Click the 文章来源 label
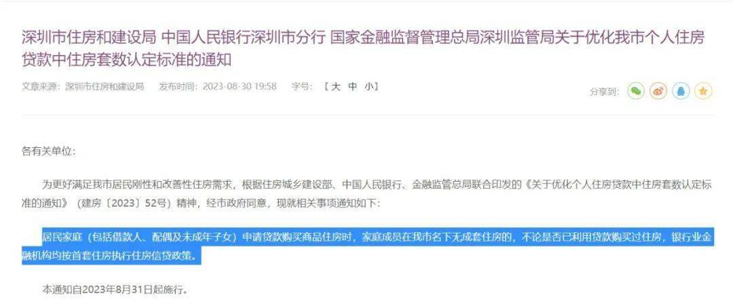Screen dimensions: 733x306 (43, 86)
